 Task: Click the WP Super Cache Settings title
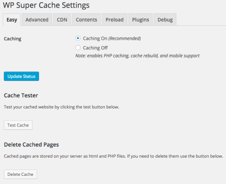pyautogui.click(x=46, y=5)
